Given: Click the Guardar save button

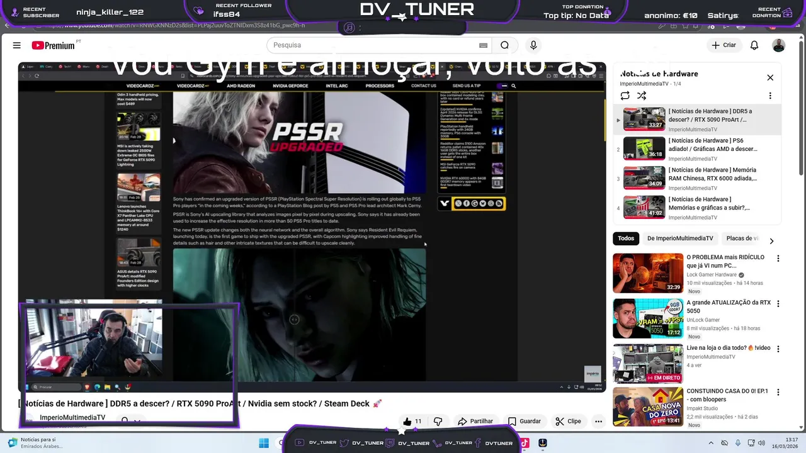Looking at the screenshot, I should [524, 422].
